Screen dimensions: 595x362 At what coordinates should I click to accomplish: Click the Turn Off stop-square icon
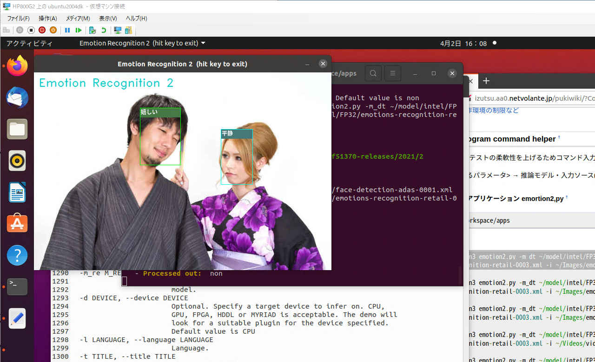tap(31, 30)
